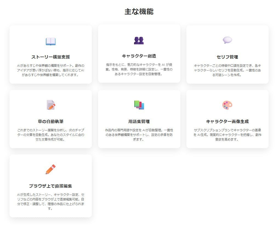Image resolution: width=276 pixels, height=228 pixels.
Task: Click the book icon above ストーリー構築支援
Action: coord(50,42)
